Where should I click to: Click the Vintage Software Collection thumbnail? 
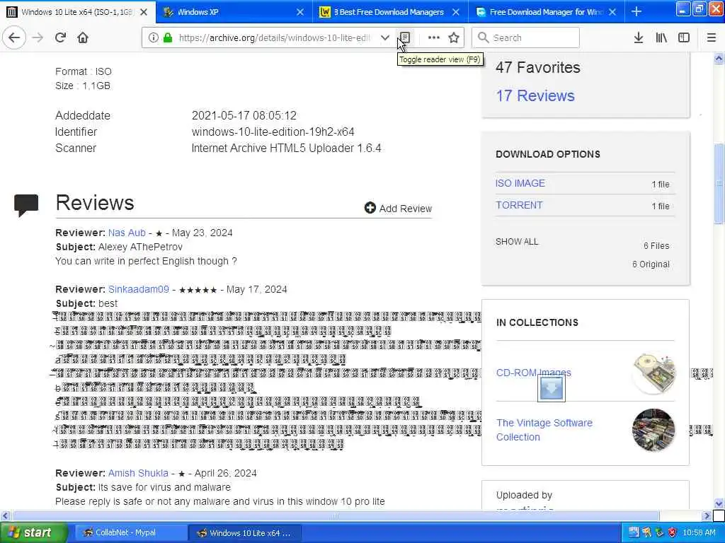click(653, 430)
